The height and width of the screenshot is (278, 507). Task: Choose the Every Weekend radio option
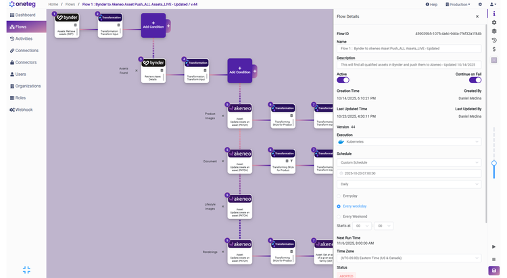click(339, 216)
